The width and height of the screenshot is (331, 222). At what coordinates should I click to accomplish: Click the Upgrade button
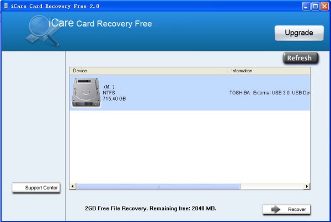(299, 33)
